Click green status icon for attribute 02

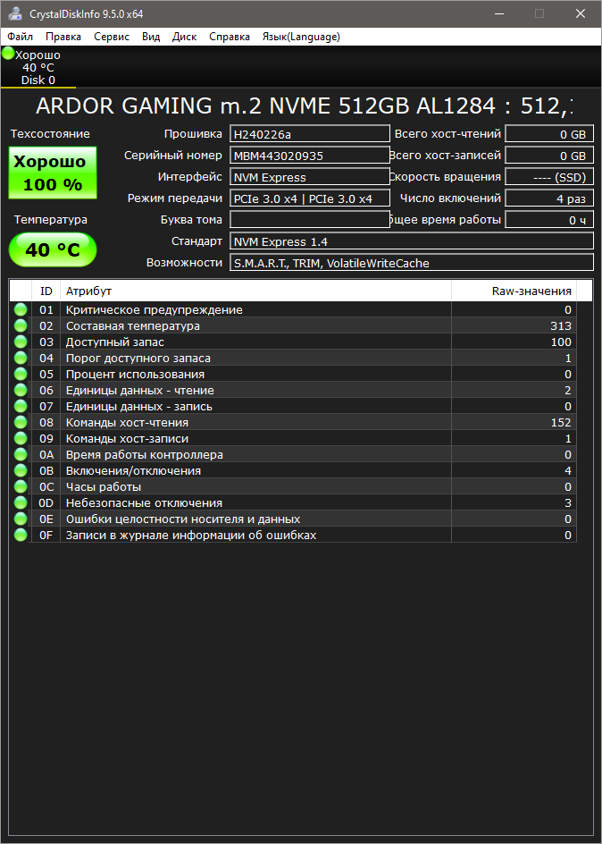coord(21,325)
